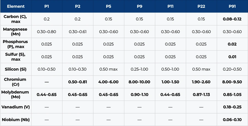Image resolution: width=248 pixels, height=126 pixels.
Task: Click the Niobium (Nb) row label
Action: click(16, 120)
